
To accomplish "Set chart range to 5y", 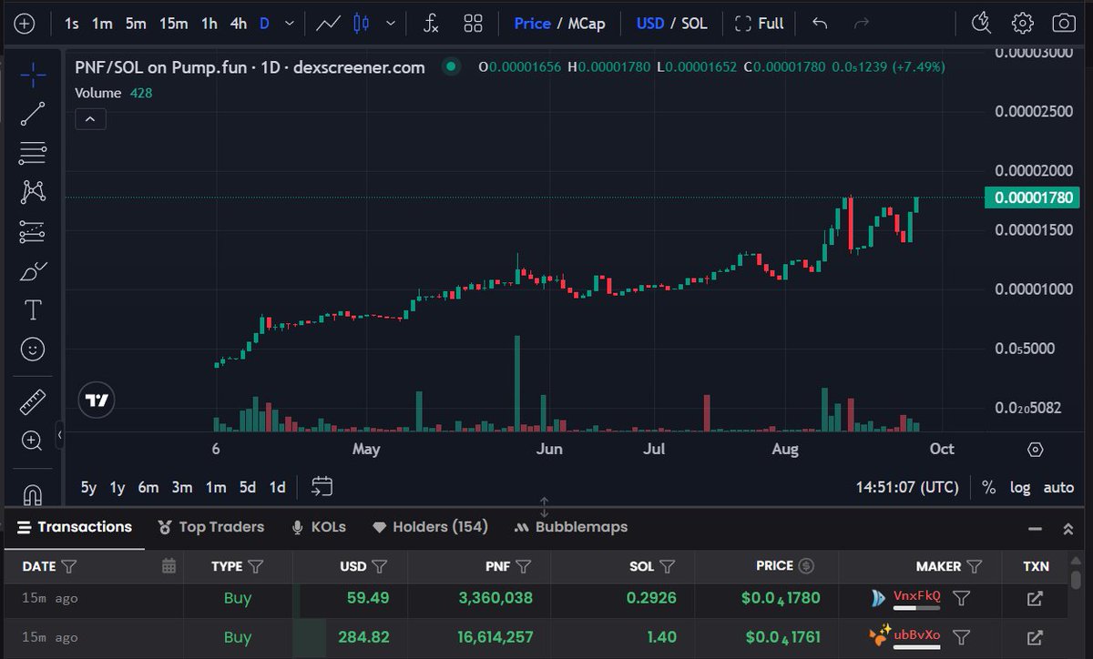I will point(88,487).
